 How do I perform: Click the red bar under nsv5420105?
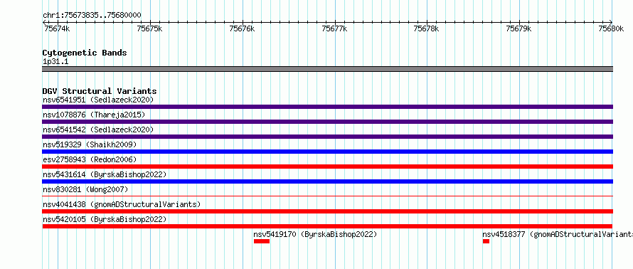tap(328, 226)
